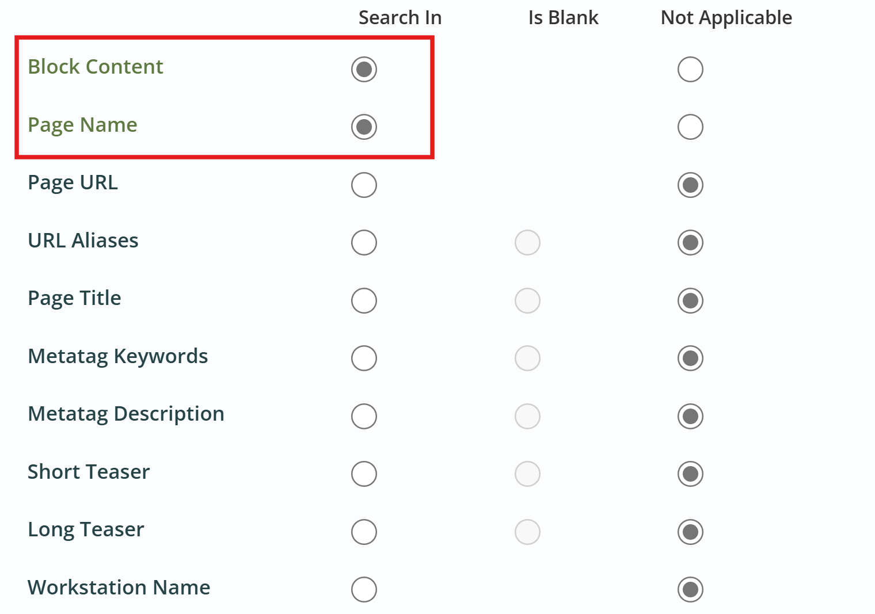Screen dimensions: 875x614
Task: Choose Is Blank for Metatag Keywords
Action: pos(527,358)
